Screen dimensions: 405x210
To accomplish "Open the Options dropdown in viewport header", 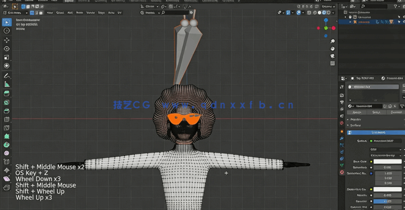I will tap(328, 6).
